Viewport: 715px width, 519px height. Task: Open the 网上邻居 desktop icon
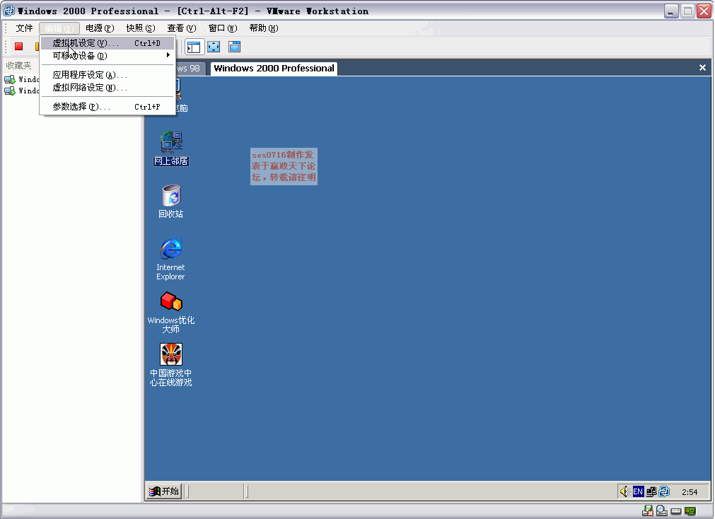point(171,148)
